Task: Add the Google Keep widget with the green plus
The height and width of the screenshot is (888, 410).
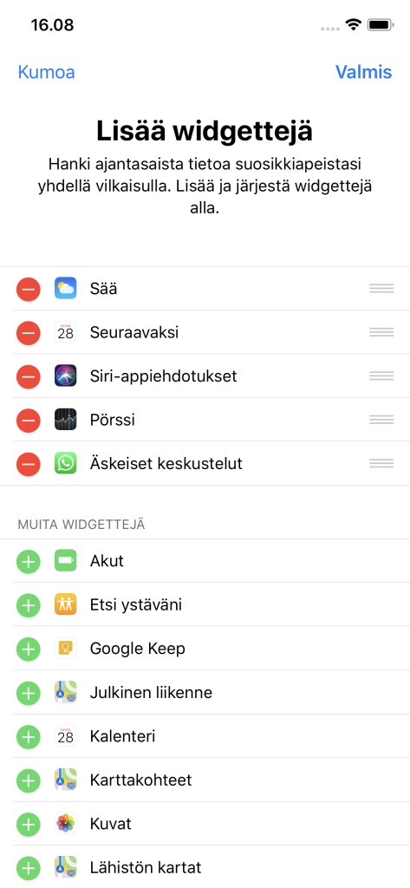Action: [x=28, y=649]
